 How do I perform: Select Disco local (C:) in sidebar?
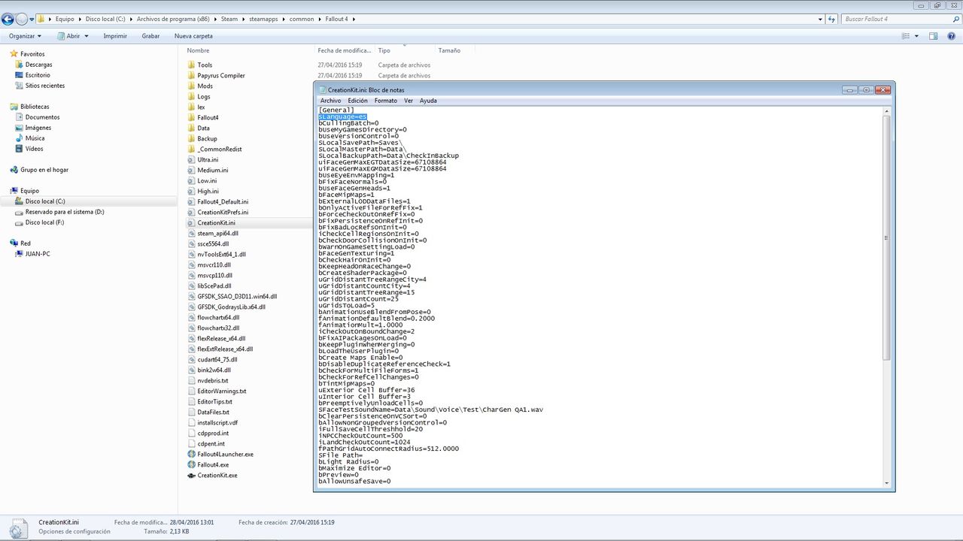(x=45, y=201)
